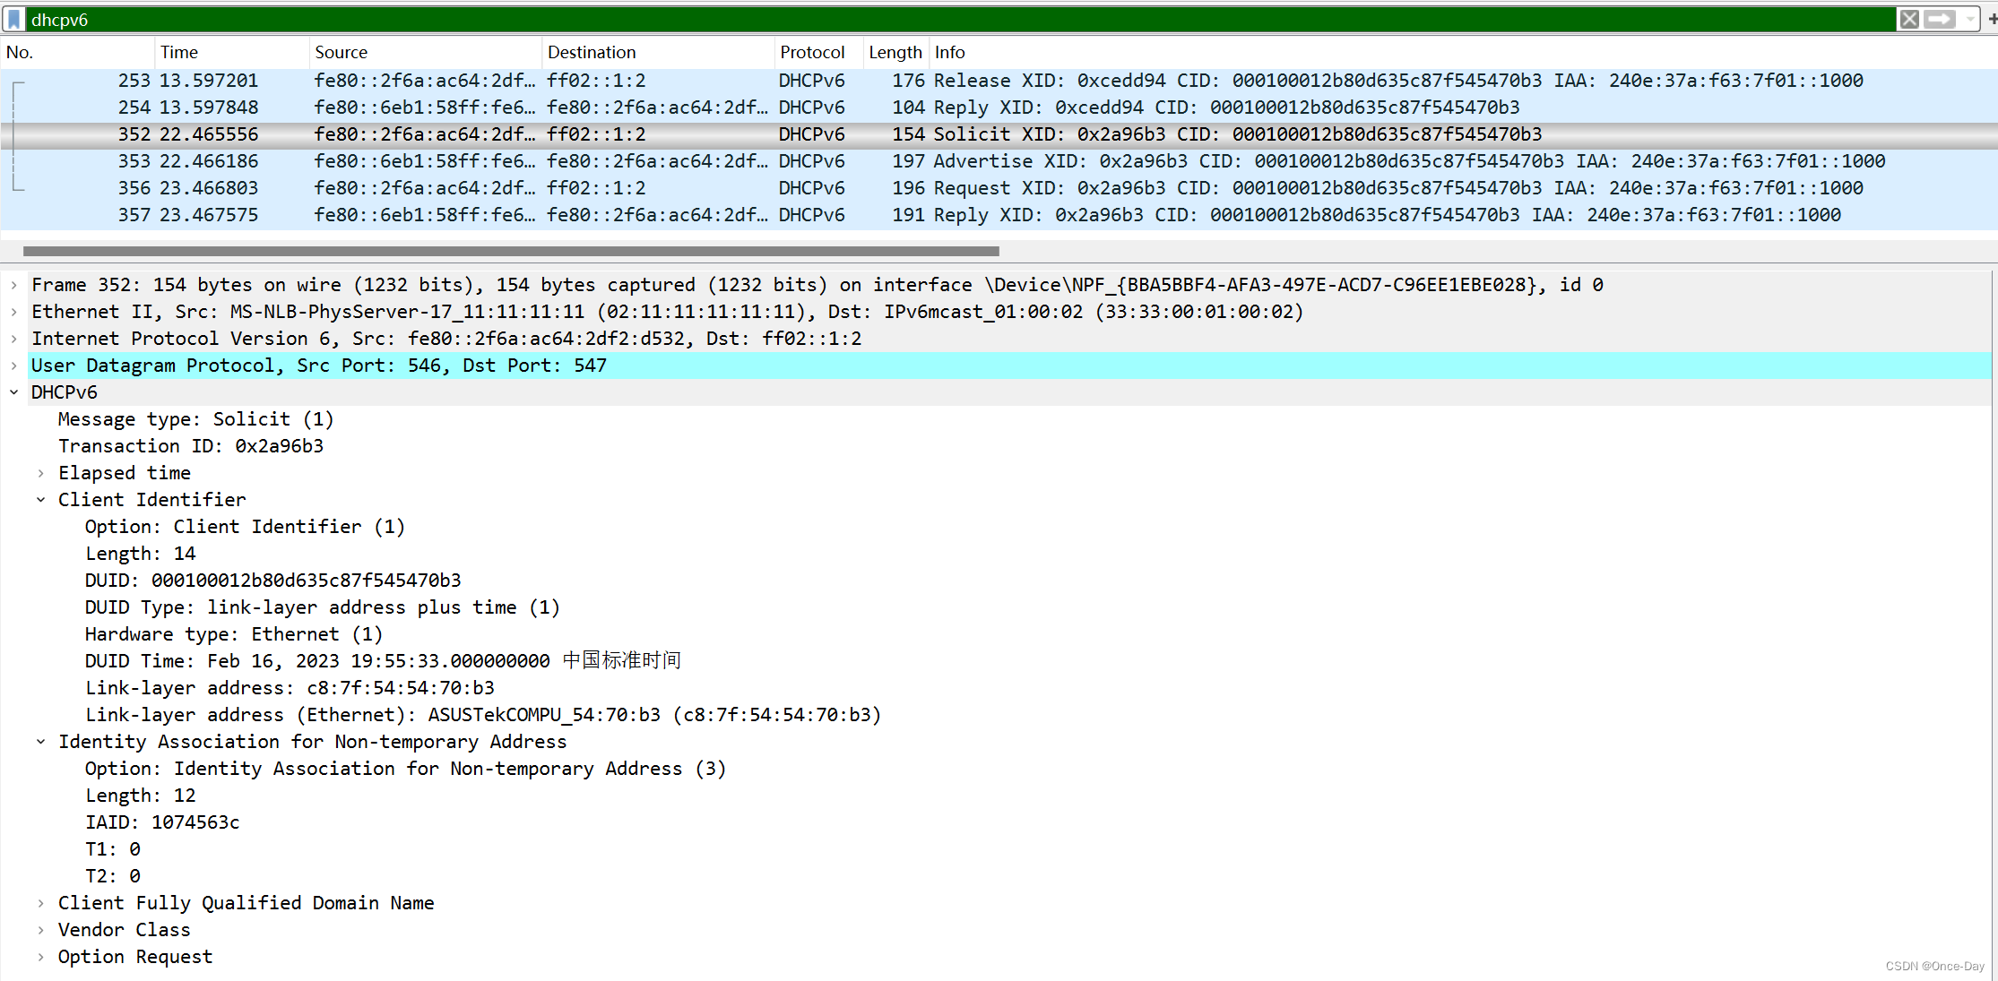Open the recent filters dropdown arrow

click(1969, 19)
